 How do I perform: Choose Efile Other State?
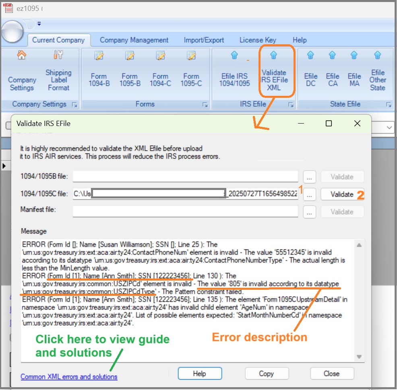377,73
